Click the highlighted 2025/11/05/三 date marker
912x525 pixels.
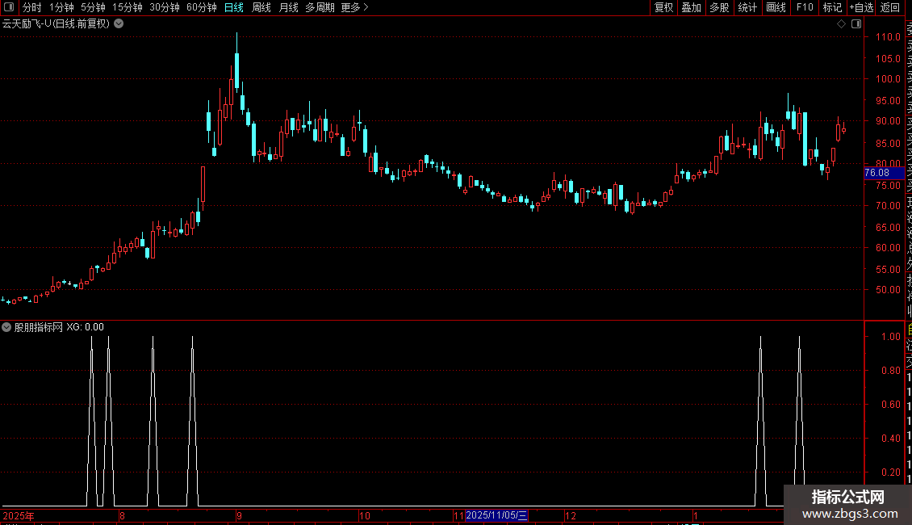(x=496, y=515)
